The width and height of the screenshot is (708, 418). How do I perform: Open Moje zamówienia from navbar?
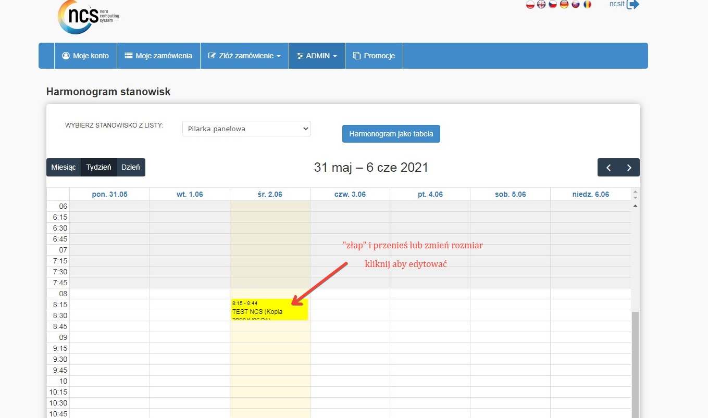tap(158, 56)
